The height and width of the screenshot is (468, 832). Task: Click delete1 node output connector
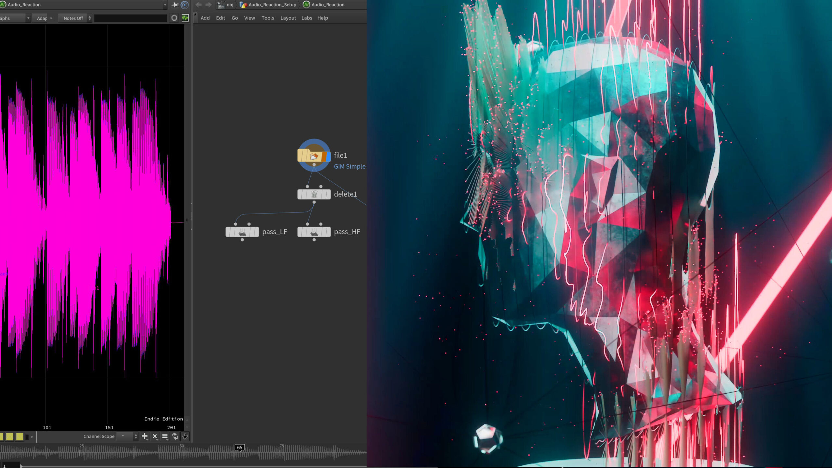[314, 202]
